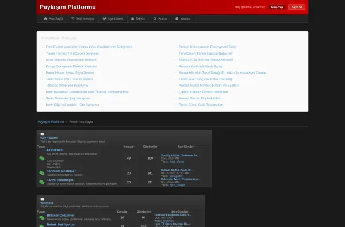345x227 pixels.
Task: Open İzmir Menemen Pomeranian Boo topic
Action: point(87,92)
